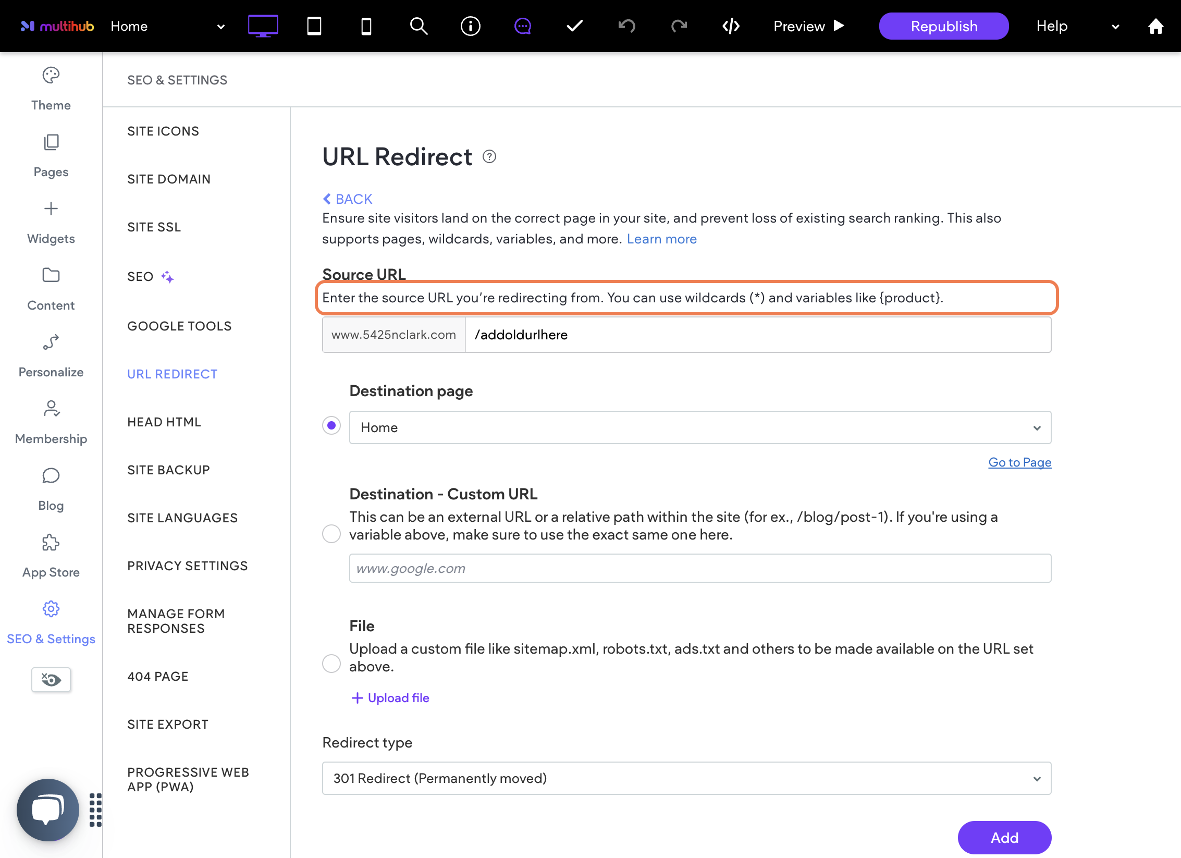Follow the Go to Page link
Image resolution: width=1181 pixels, height=858 pixels.
1020,462
